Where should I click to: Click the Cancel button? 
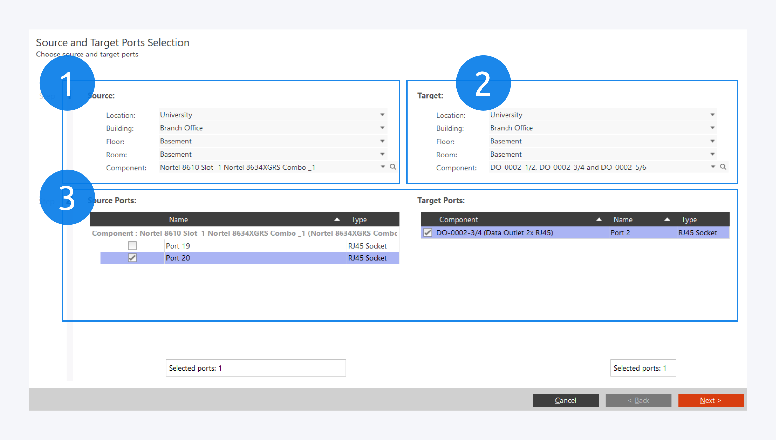(x=565, y=400)
